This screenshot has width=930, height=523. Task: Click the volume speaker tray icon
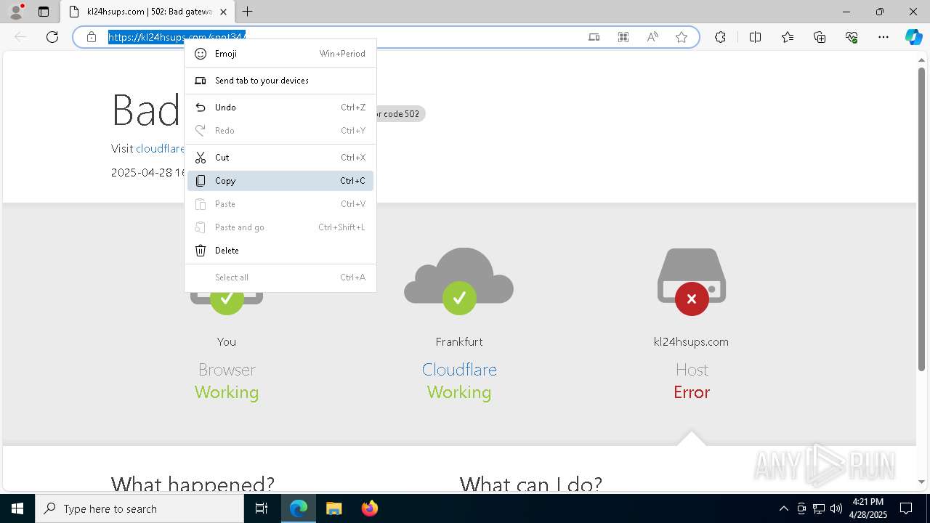pyautogui.click(x=836, y=508)
